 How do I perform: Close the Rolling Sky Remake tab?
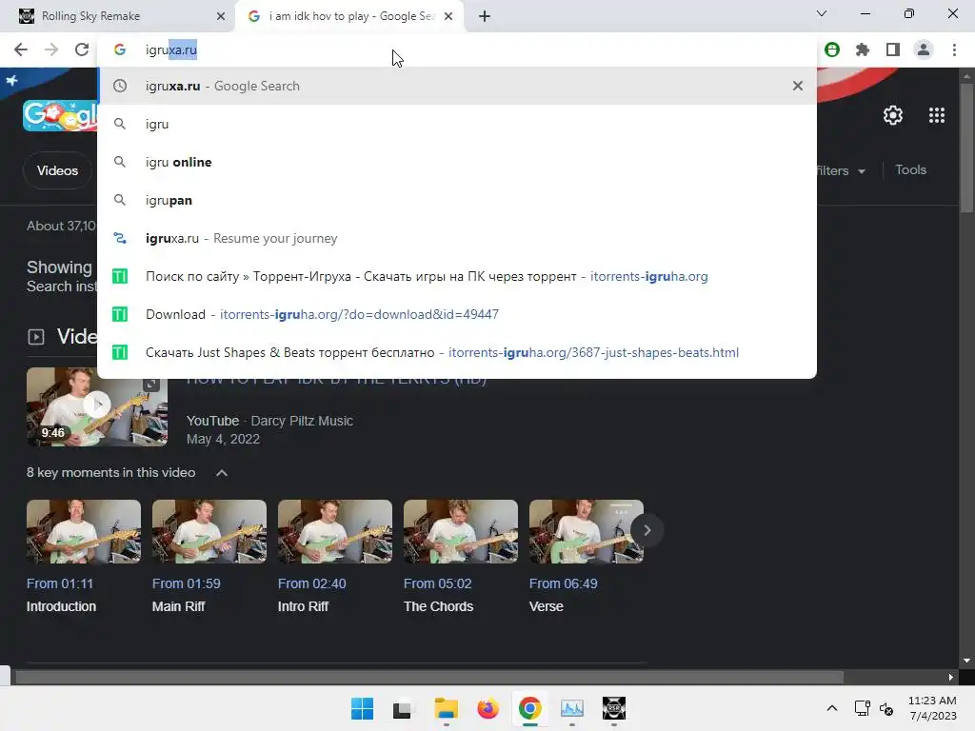[x=221, y=16]
